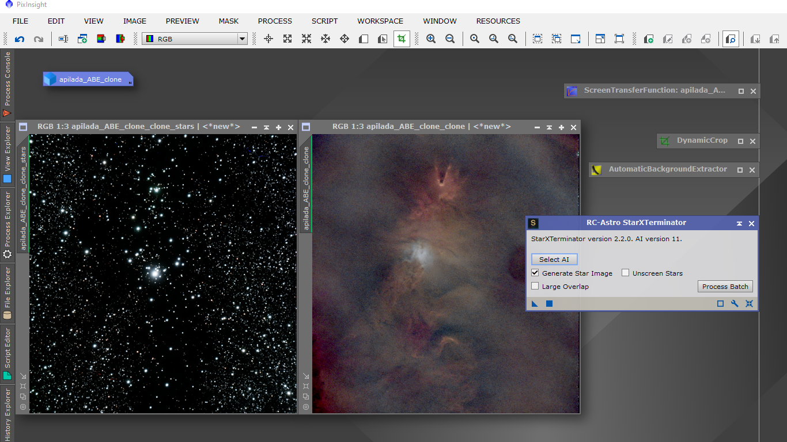Click the full-screen window toggle icon

click(x=619, y=39)
